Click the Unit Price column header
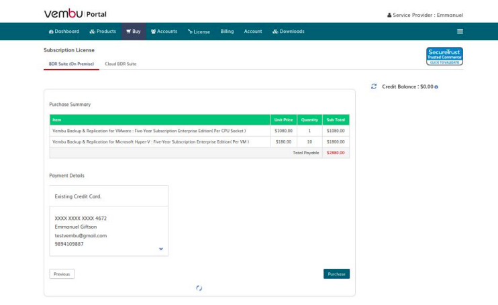This screenshot has height=305, width=498. point(283,120)
